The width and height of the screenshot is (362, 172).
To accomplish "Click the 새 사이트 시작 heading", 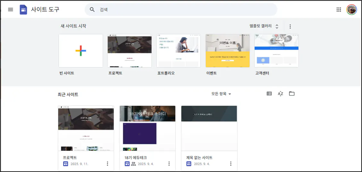I will (73, 26).
